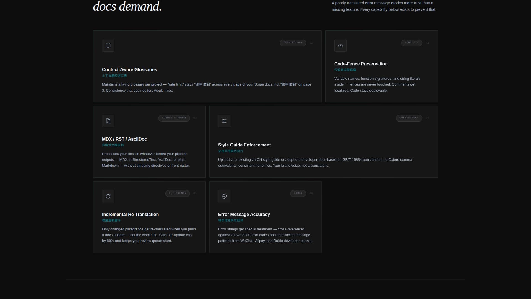Click the 'Maintains a living glossary' description
Image resolution: width=531 pixels, height=299 pixels.
pos(207,87)
